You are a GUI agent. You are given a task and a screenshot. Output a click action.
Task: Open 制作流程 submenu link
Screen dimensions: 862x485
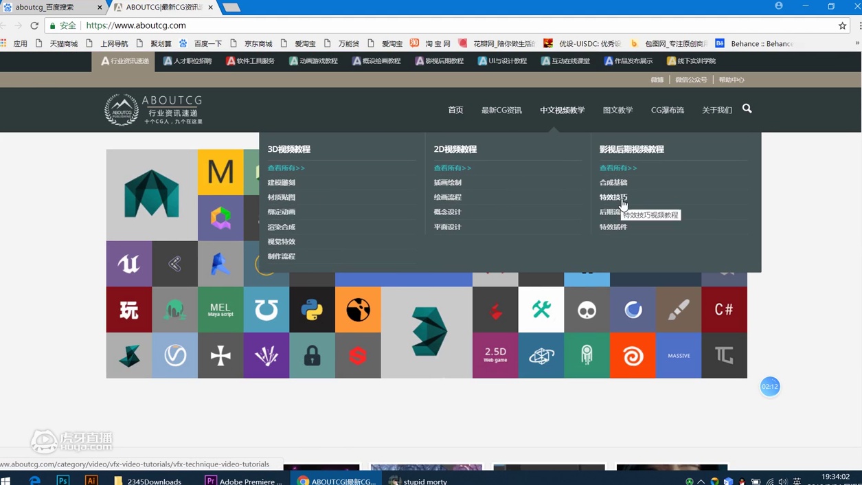coord(281,256)
